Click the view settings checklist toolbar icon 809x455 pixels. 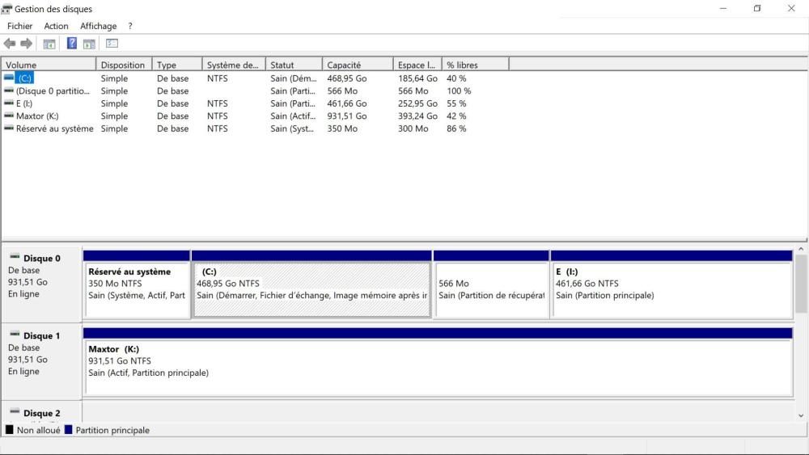pyautogui.click(x=112, y=44)
